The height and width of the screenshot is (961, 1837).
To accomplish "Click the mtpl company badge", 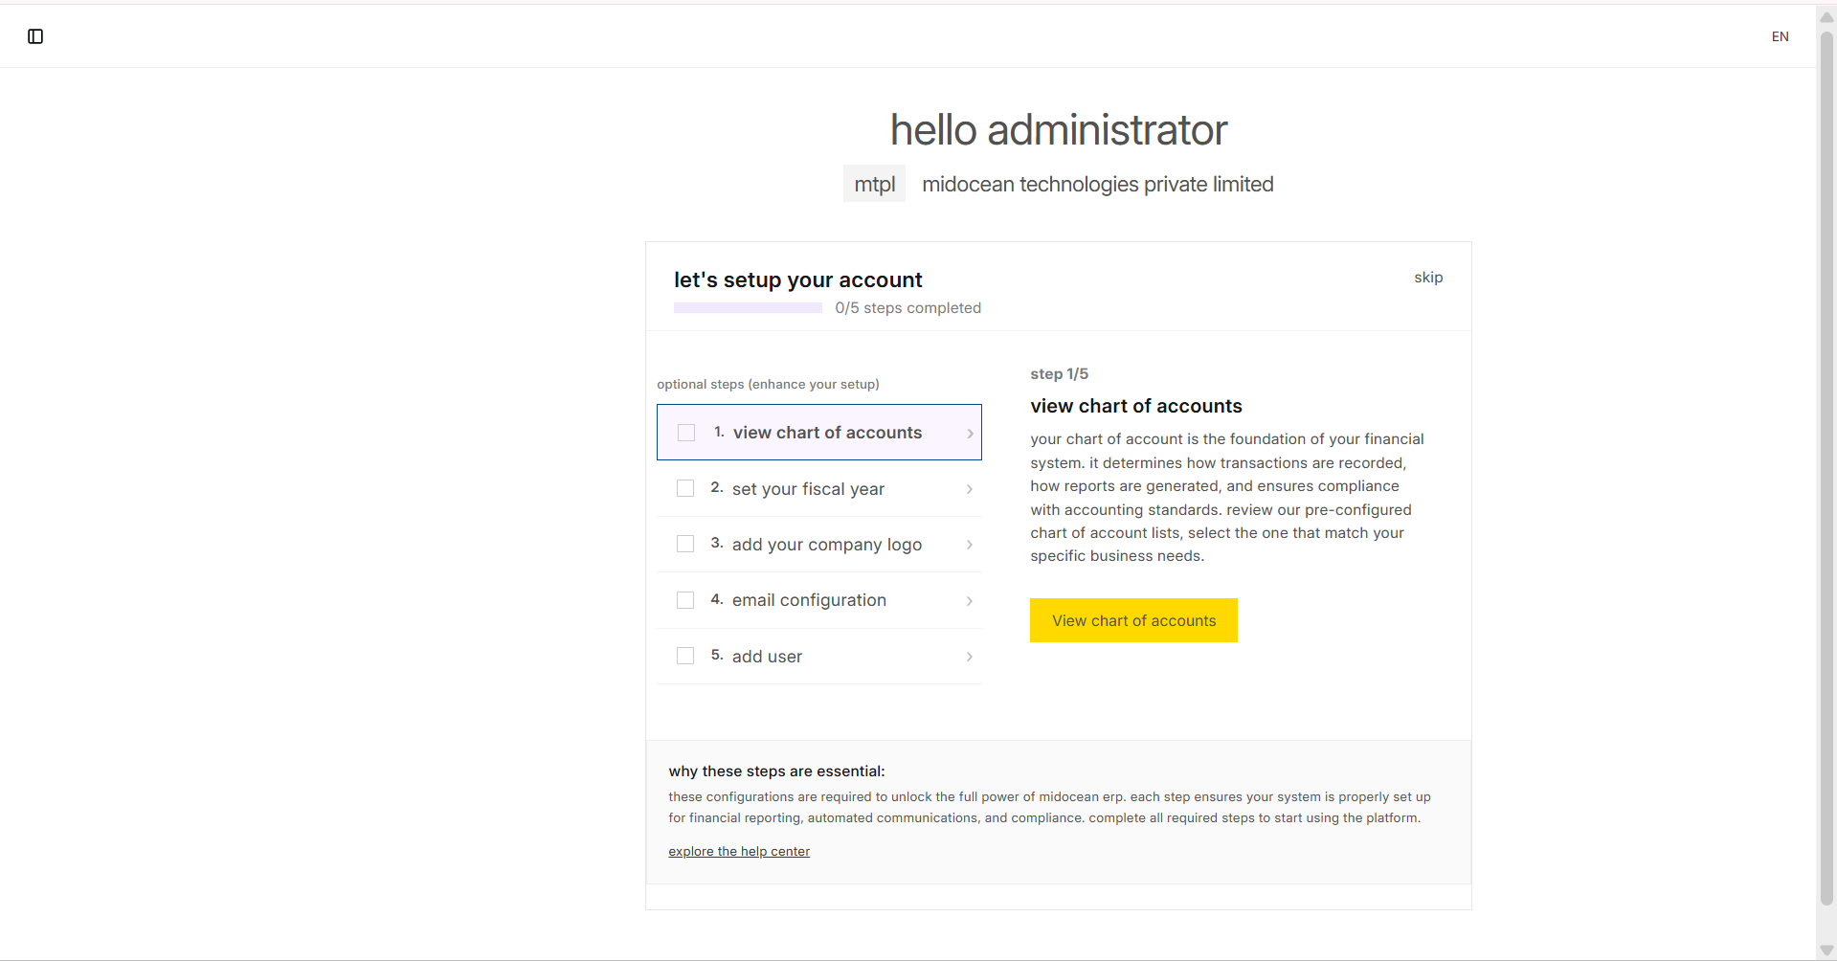I will point(874,184).
